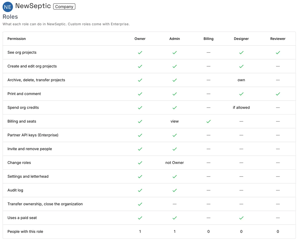Viewport: 299px width, 242px height.
Task: Click 'Transfer ownership, close the organization' label
Action: (45, 204)
